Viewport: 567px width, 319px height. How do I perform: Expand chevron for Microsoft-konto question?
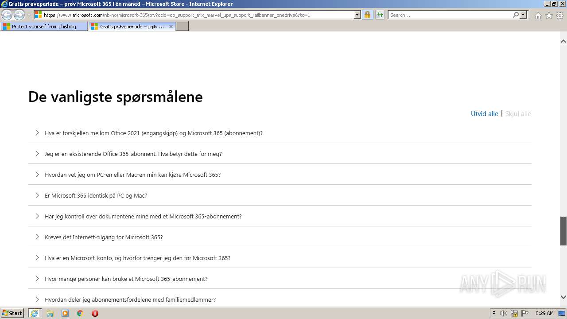37,258
